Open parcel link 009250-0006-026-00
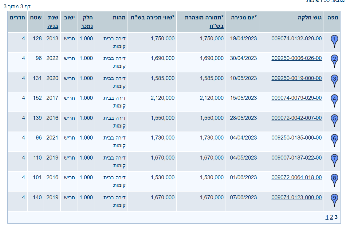Viewport: 350px width, 227px height. [x=297, y=58]
